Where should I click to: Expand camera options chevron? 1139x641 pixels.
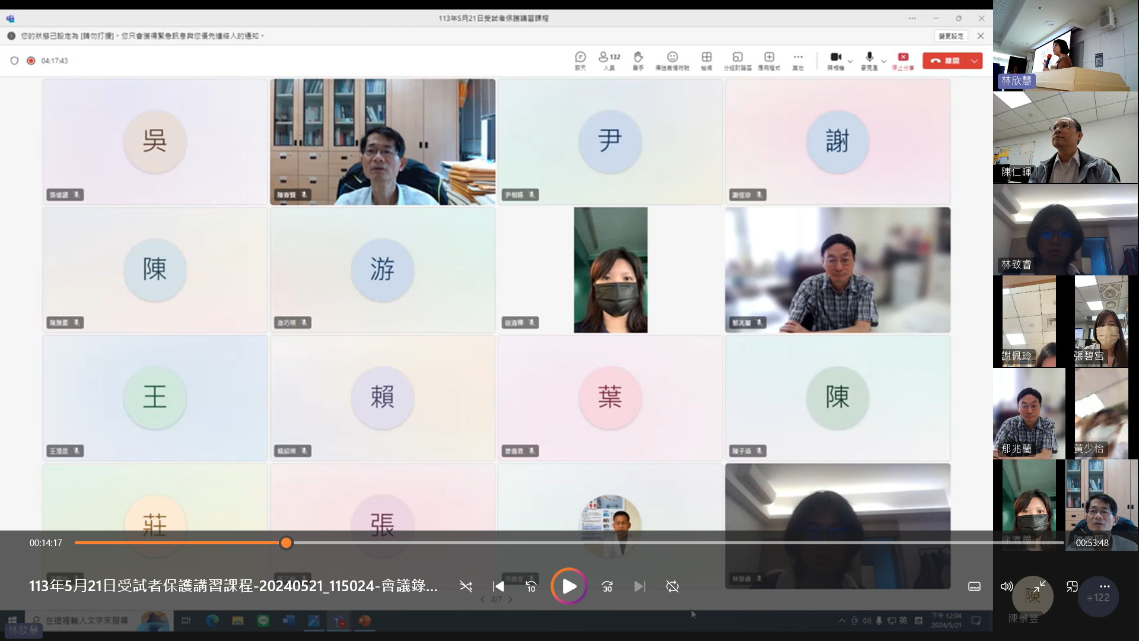click(850, 61)
